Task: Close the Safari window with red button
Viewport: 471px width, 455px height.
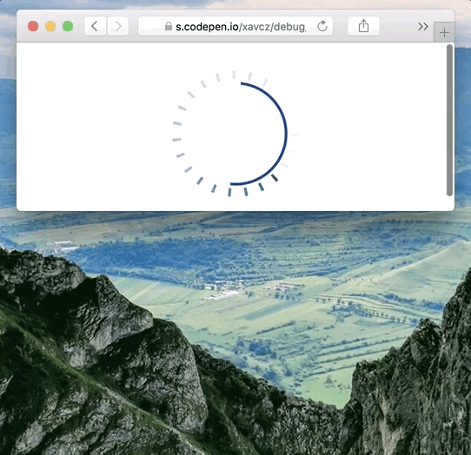Action: (33, 26)
